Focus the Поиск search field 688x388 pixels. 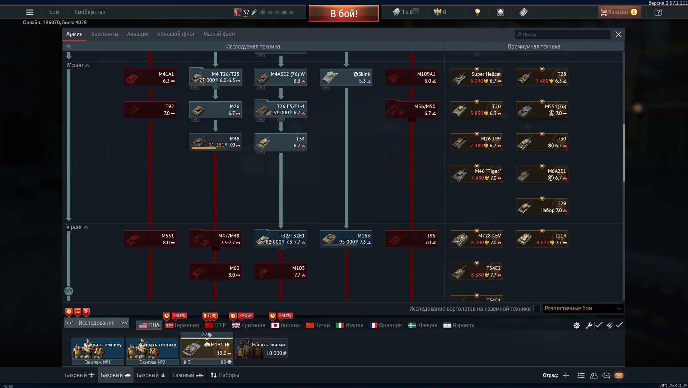click(x=562, y=34)
